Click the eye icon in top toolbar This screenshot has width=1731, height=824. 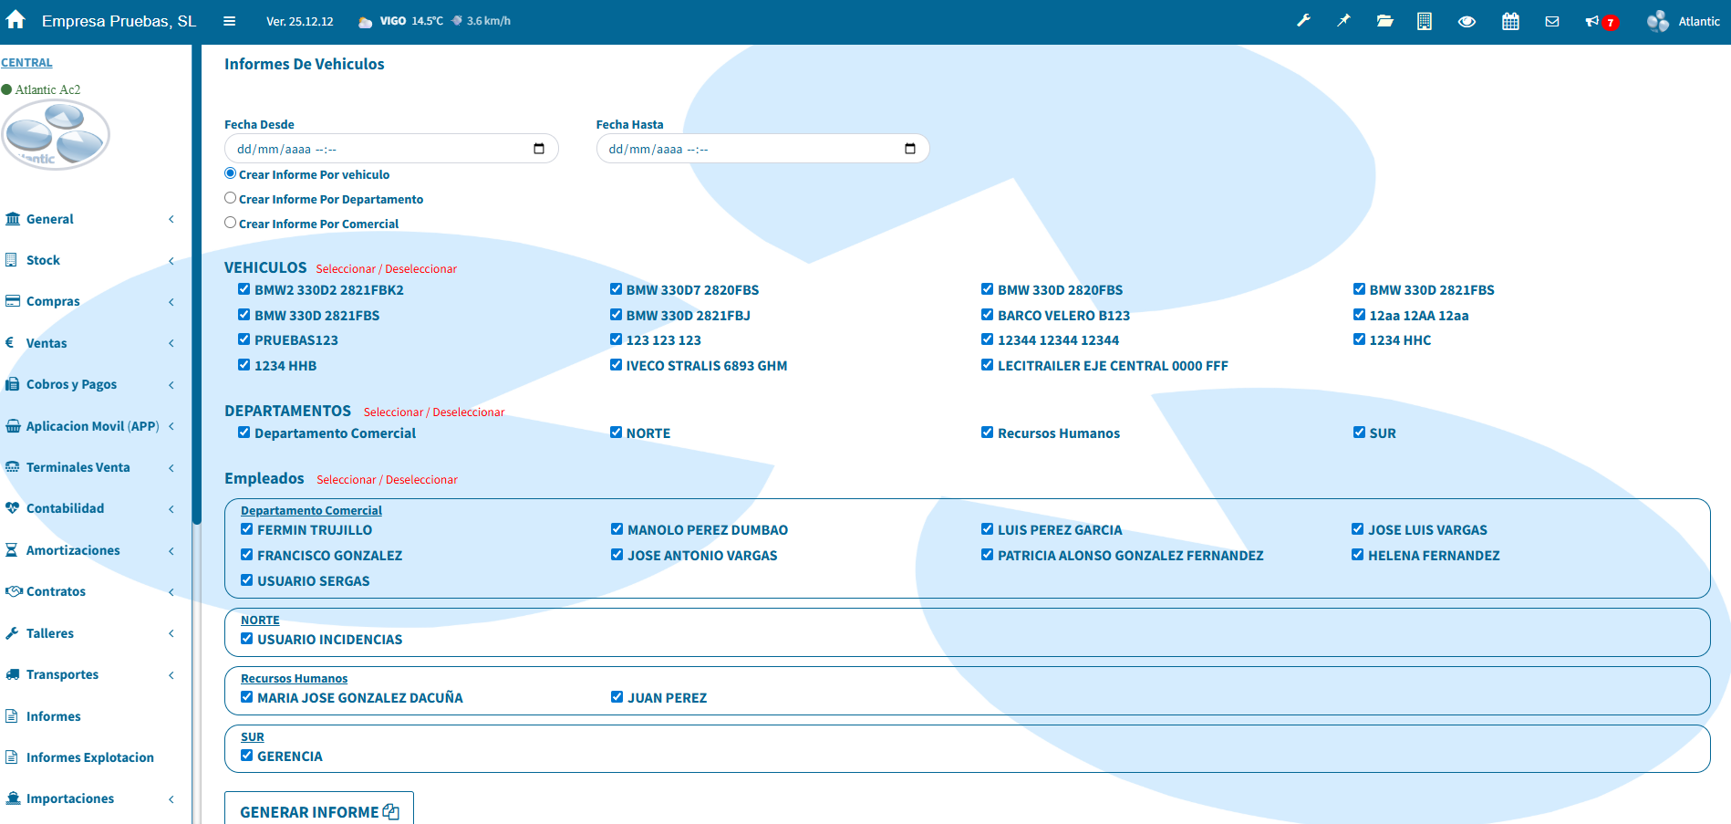coord(1467,21)
